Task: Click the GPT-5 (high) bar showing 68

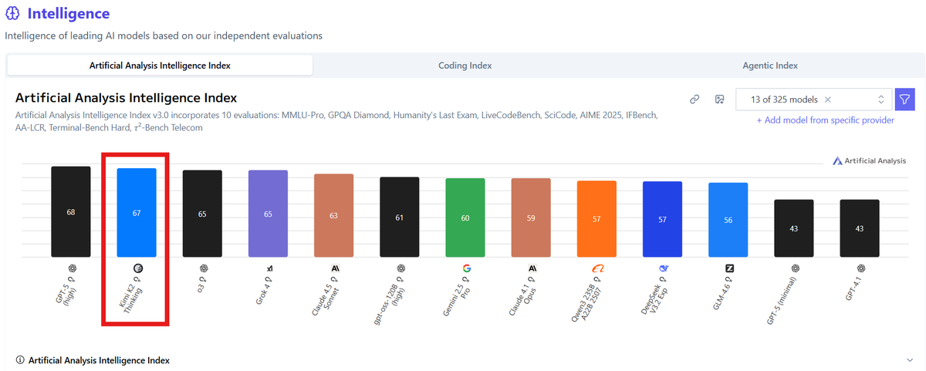Action: point(71,211)
